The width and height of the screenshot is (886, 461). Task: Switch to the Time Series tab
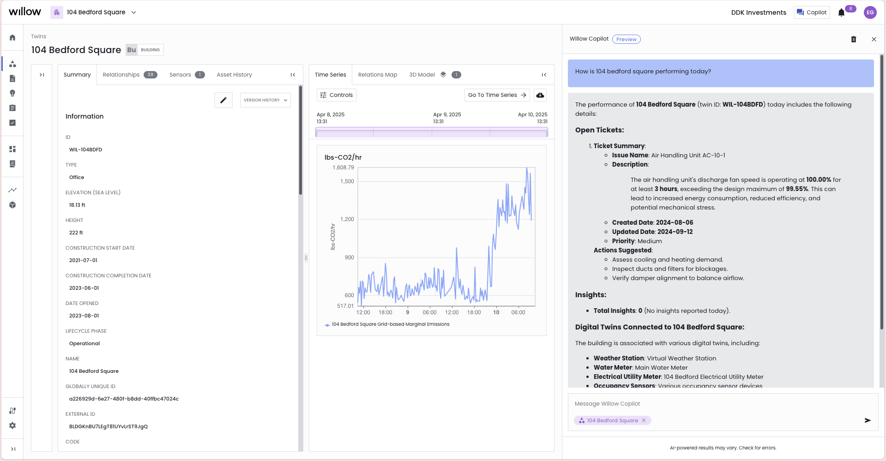(331, 75)
